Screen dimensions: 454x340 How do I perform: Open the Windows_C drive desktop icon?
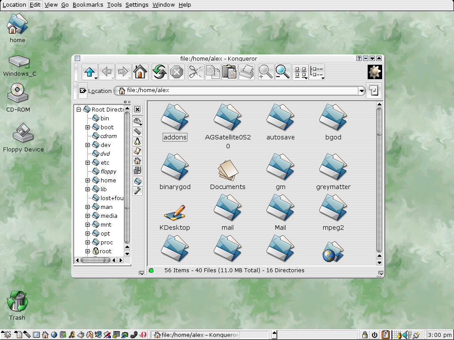coord(20,66)
